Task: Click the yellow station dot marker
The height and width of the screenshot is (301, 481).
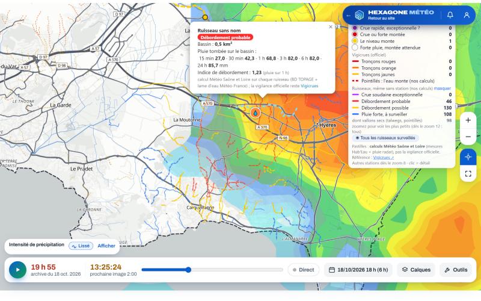Action: [205, 17]
